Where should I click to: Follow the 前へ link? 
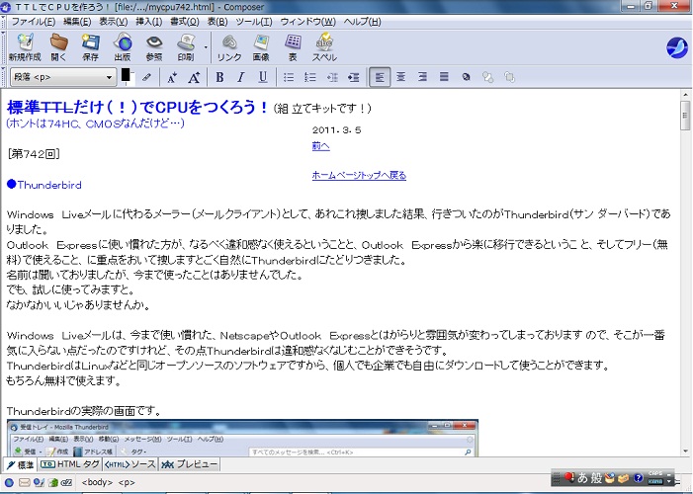(321, 146)
